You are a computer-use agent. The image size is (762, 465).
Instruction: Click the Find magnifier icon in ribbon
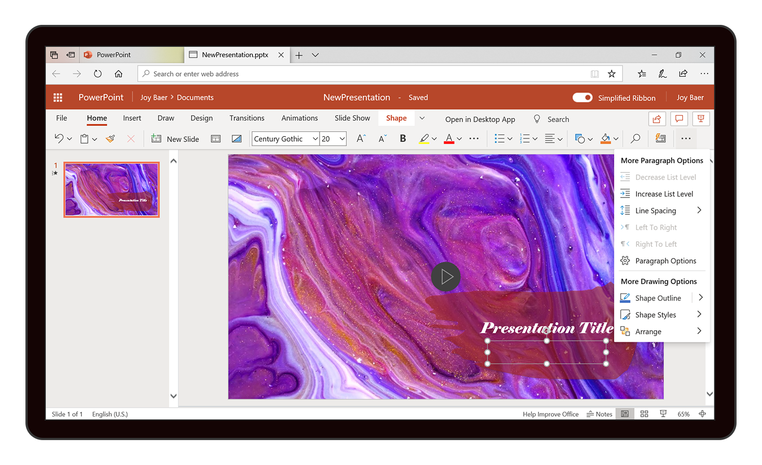[636, 139]
